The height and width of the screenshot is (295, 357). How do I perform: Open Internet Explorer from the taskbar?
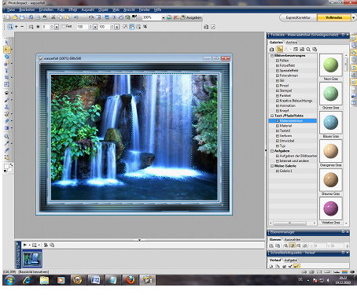pos(27,280)
